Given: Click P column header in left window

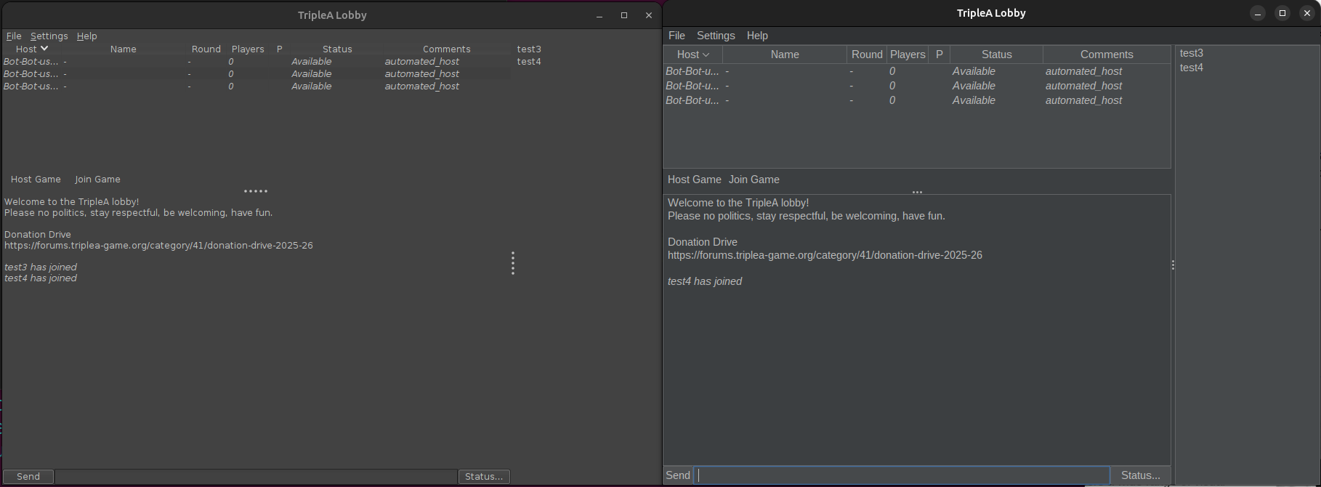Looking at the screenshot, I should (279, 49).
